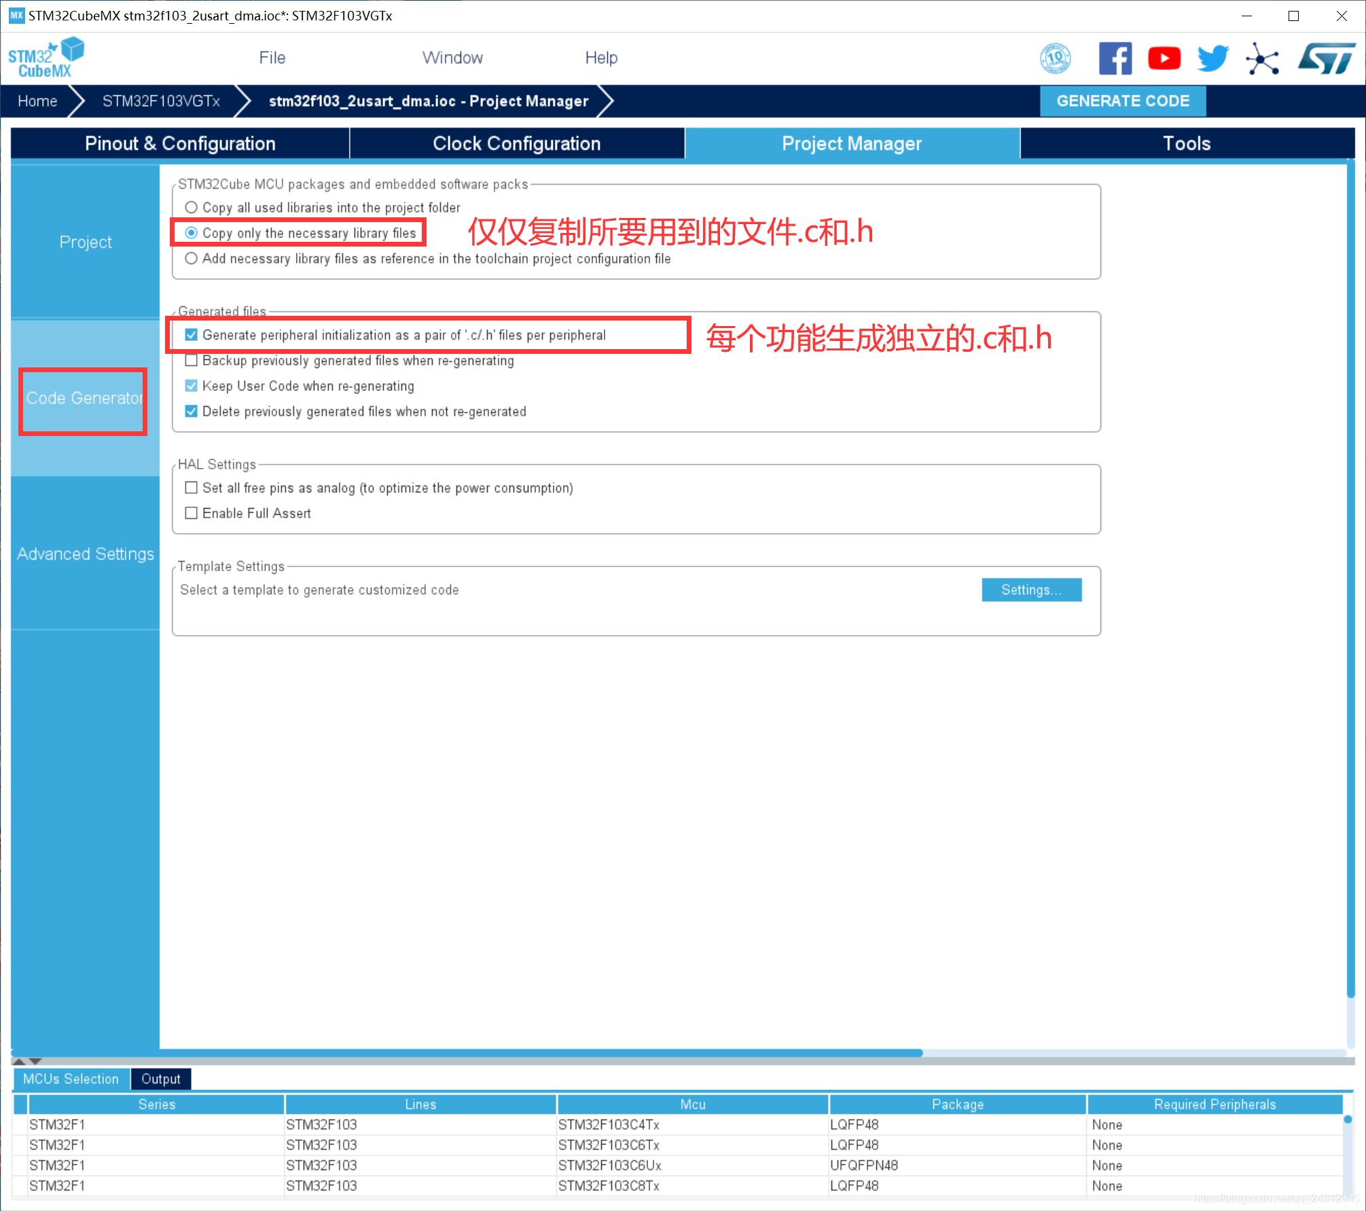Click the YouTube social media icon

(x=1164, y=57)
